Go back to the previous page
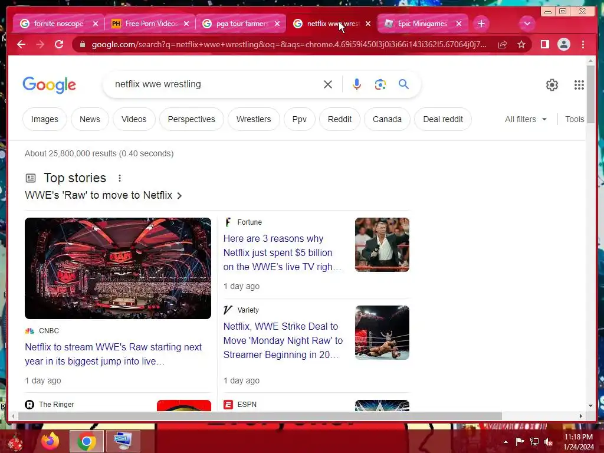This screenshot has width=604, height=453. pyautogui.click(x=21, y=44)
